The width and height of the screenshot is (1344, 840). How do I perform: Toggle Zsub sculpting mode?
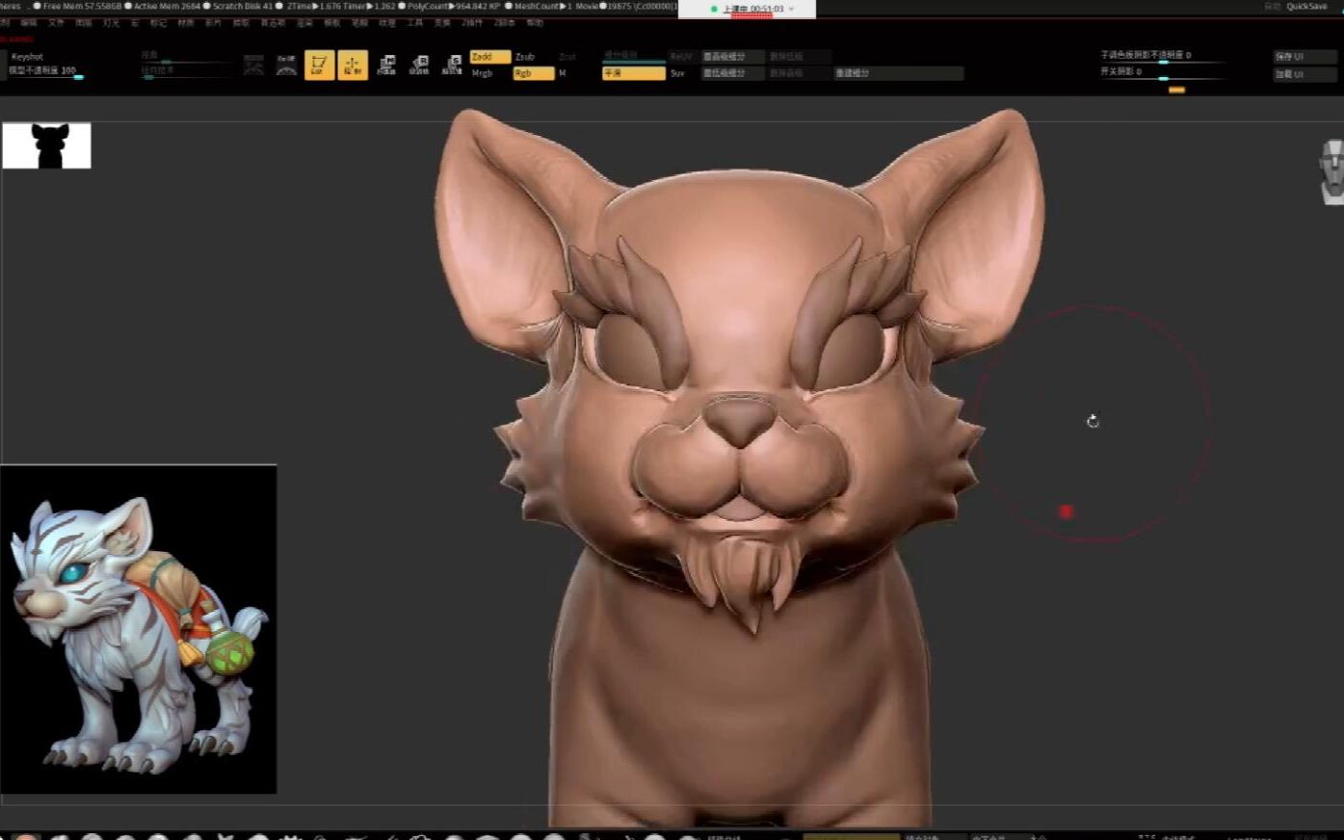[x=525, y=57]
